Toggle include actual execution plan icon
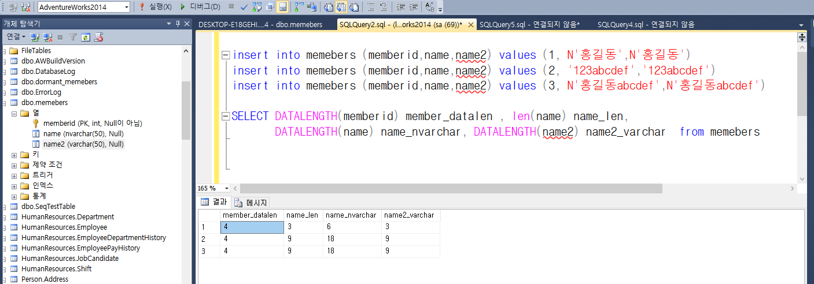The height and width of the screenshot is (284, 814). coord(299,7)
